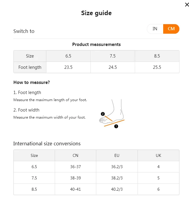Click the 25.5 foot length value
189x207 pixels.
tap(157, 67)
